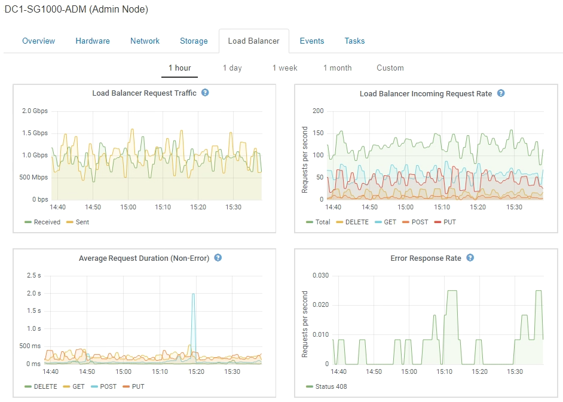563x402 pixels.
Task: Click the DELETE color swatch in duration legend
Action: click(x=27, y=386)
